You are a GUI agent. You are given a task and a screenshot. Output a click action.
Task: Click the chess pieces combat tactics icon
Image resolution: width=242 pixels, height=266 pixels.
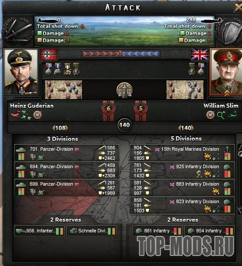tap(124, 90)
